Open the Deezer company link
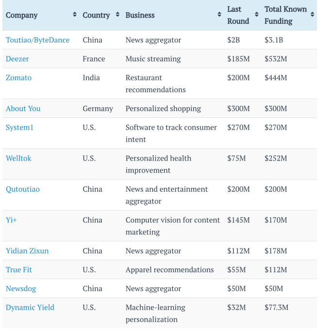This screenshot has width=319, height=330. coord(17,59)
